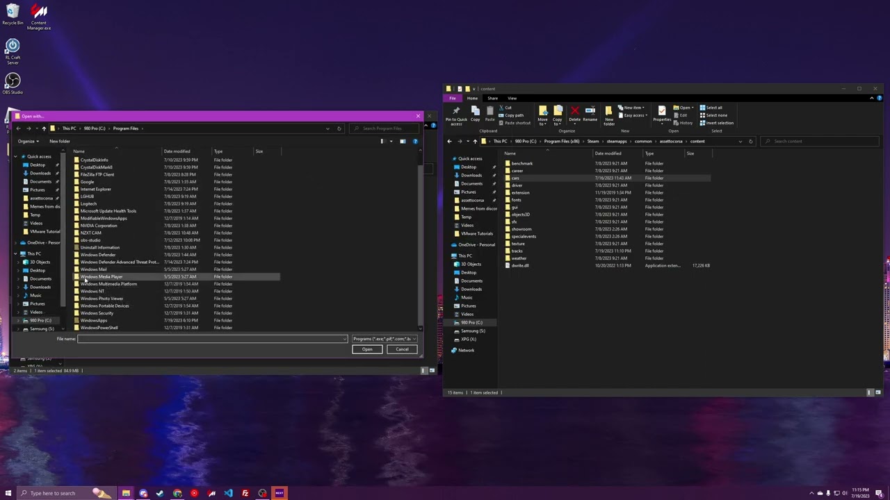
Task: Click the Chrome icon on the taskbar
Action: 177,493
